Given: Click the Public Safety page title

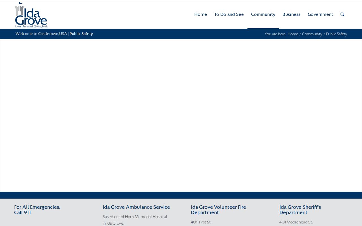Looking at the screenshot, I should pyautogui.click(x=81, y=34).
